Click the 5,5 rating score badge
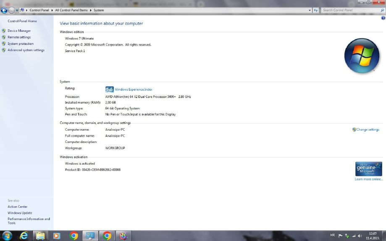Viewport: 386px width, 241px height. tap(110, 89)
